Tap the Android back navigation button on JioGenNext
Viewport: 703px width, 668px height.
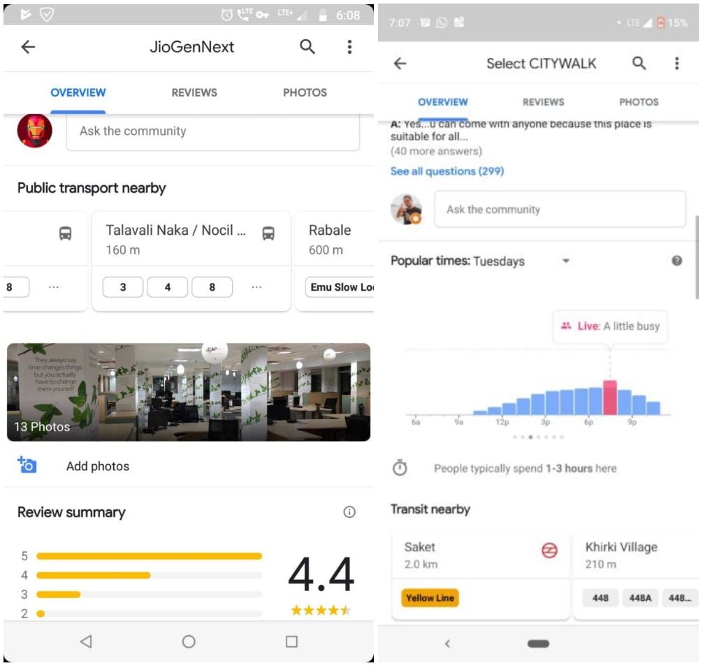[86, 641]
